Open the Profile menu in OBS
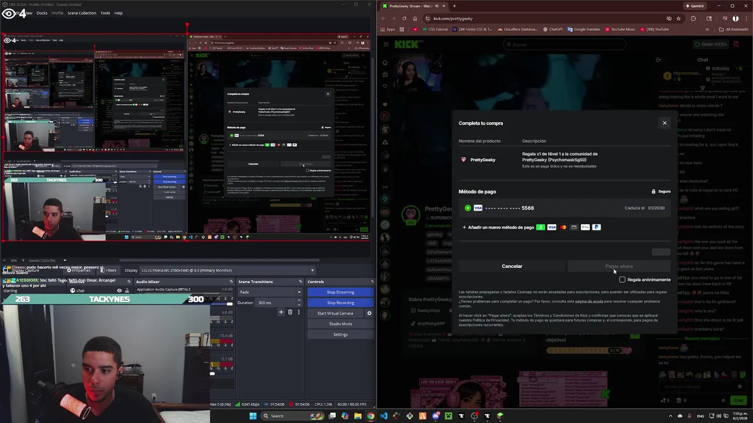Image resolution: width=753 pixels, height=423 pixels. [x=58, y=13]
